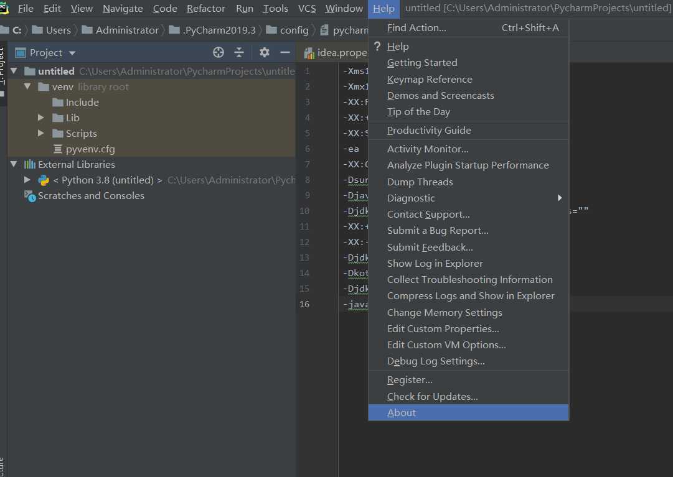Choose Register from Help menu
673x477 pixels.
click(469, 380)
